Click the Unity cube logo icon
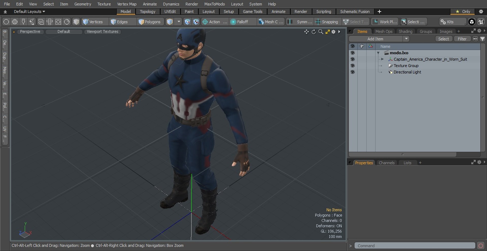The image size is (487, 251). 472,22
